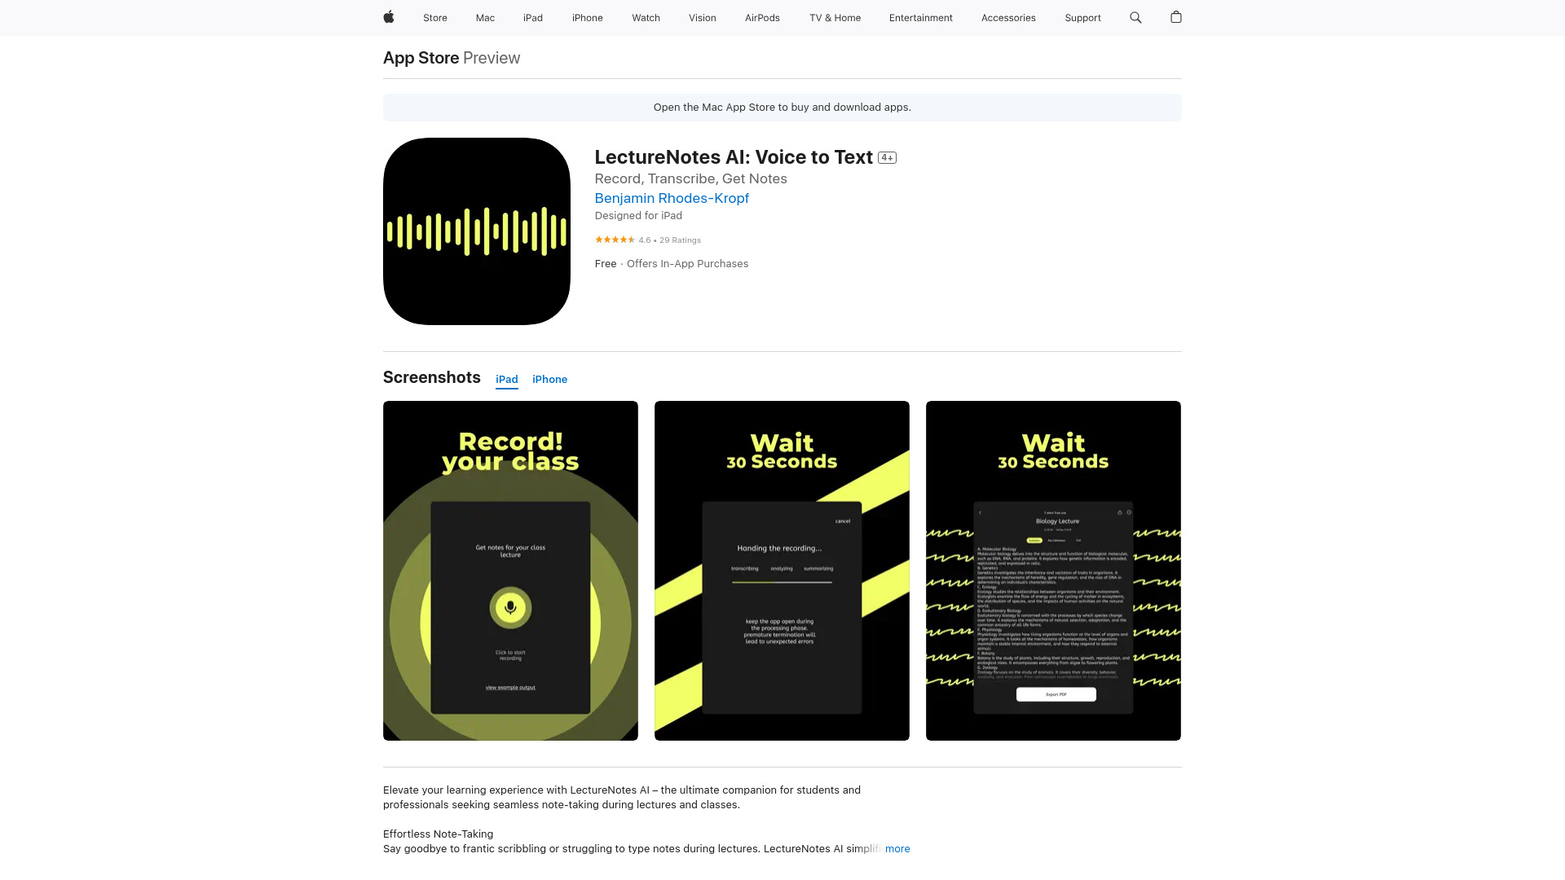Click the iPhone navigation menu item
Image resolution: width=1565 pixels, height=880 pixels.
point(587,18)
